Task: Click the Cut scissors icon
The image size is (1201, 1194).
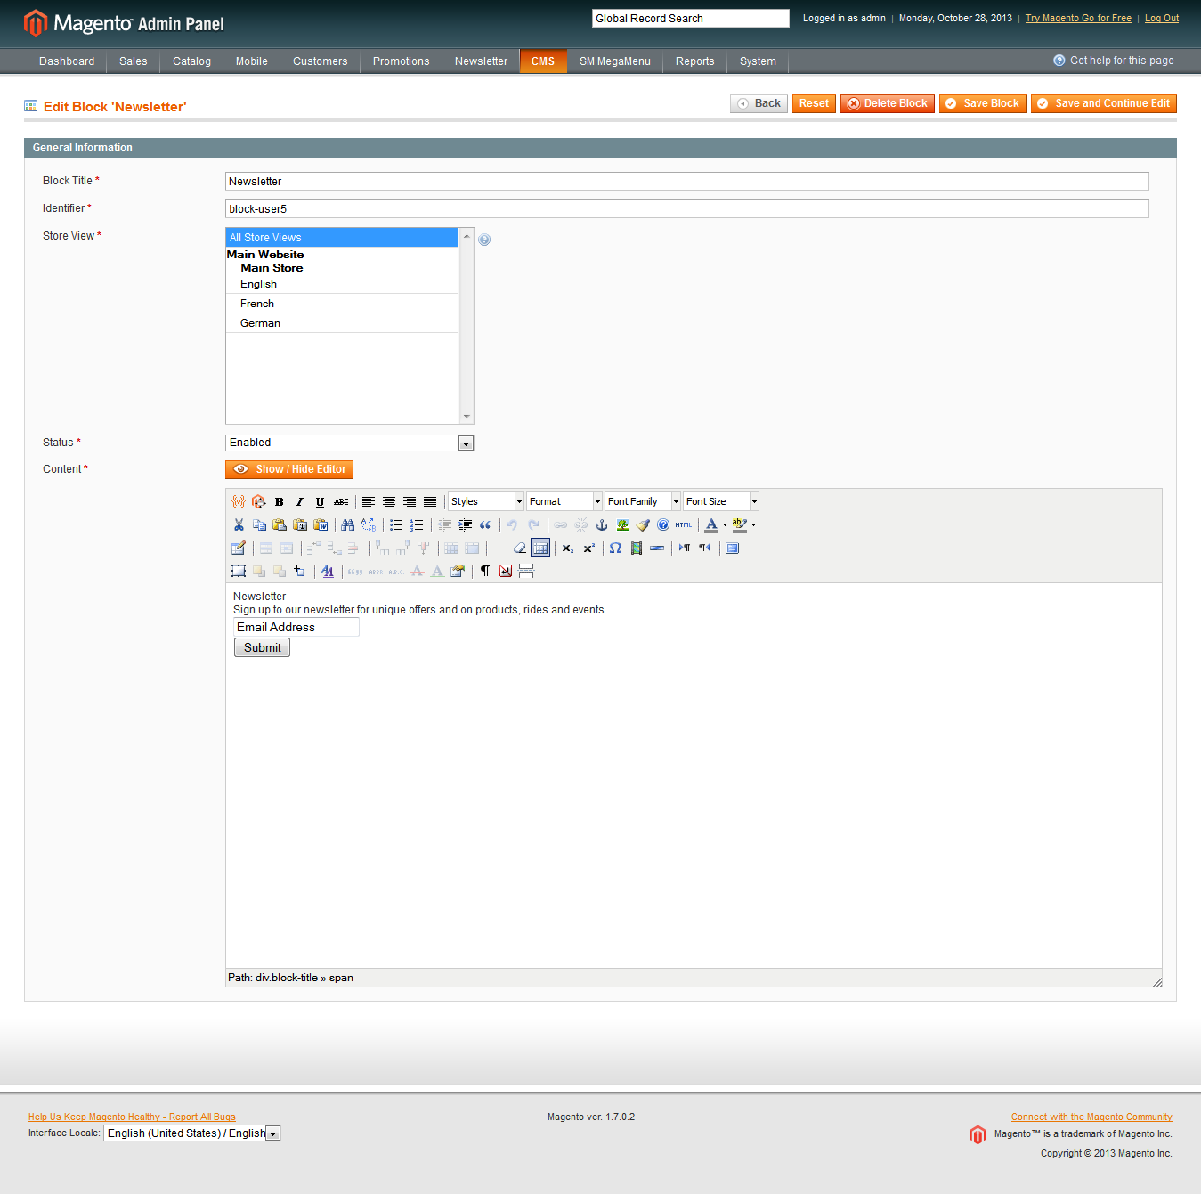Action: coord(239,524)
